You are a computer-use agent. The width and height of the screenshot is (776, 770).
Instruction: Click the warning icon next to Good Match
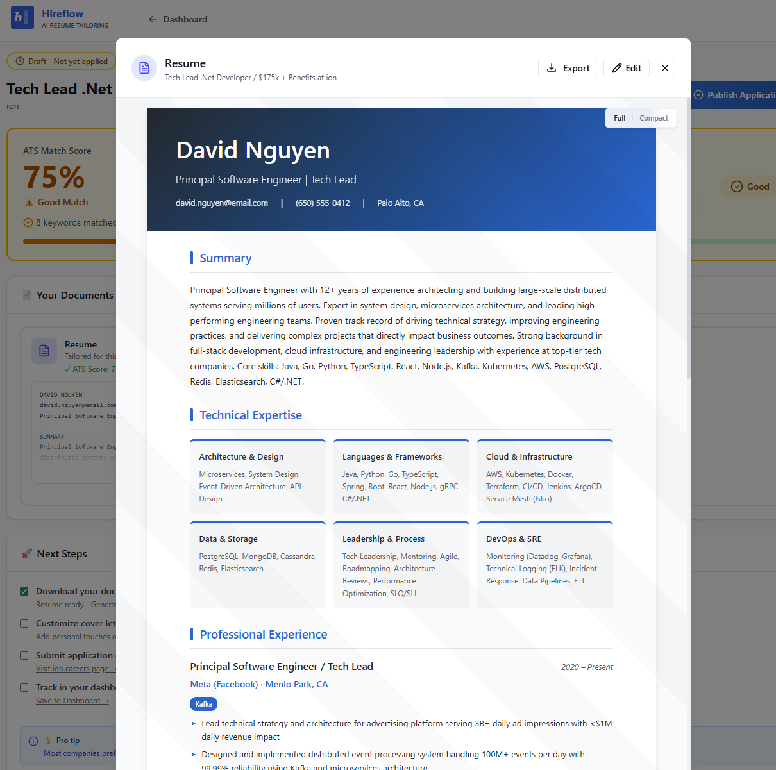29,203
